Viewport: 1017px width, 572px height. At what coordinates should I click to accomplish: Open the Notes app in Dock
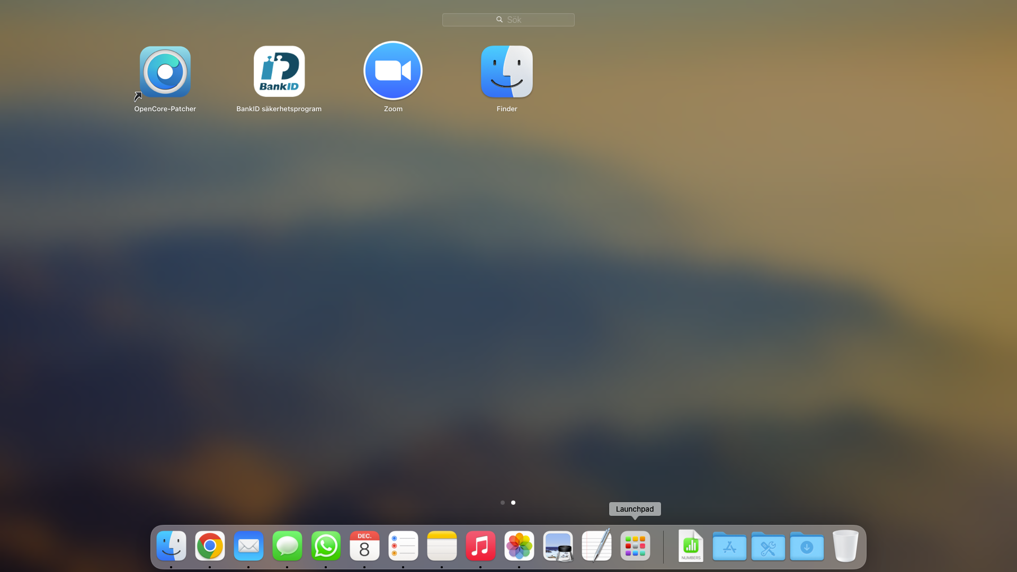tap(442, 546)
